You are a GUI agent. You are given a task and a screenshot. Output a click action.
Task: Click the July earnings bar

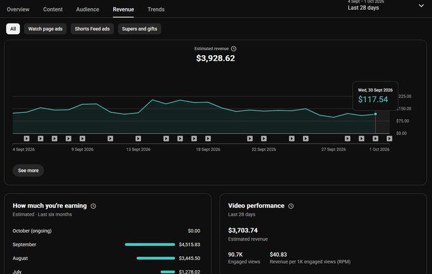click(x=168, y=272)
